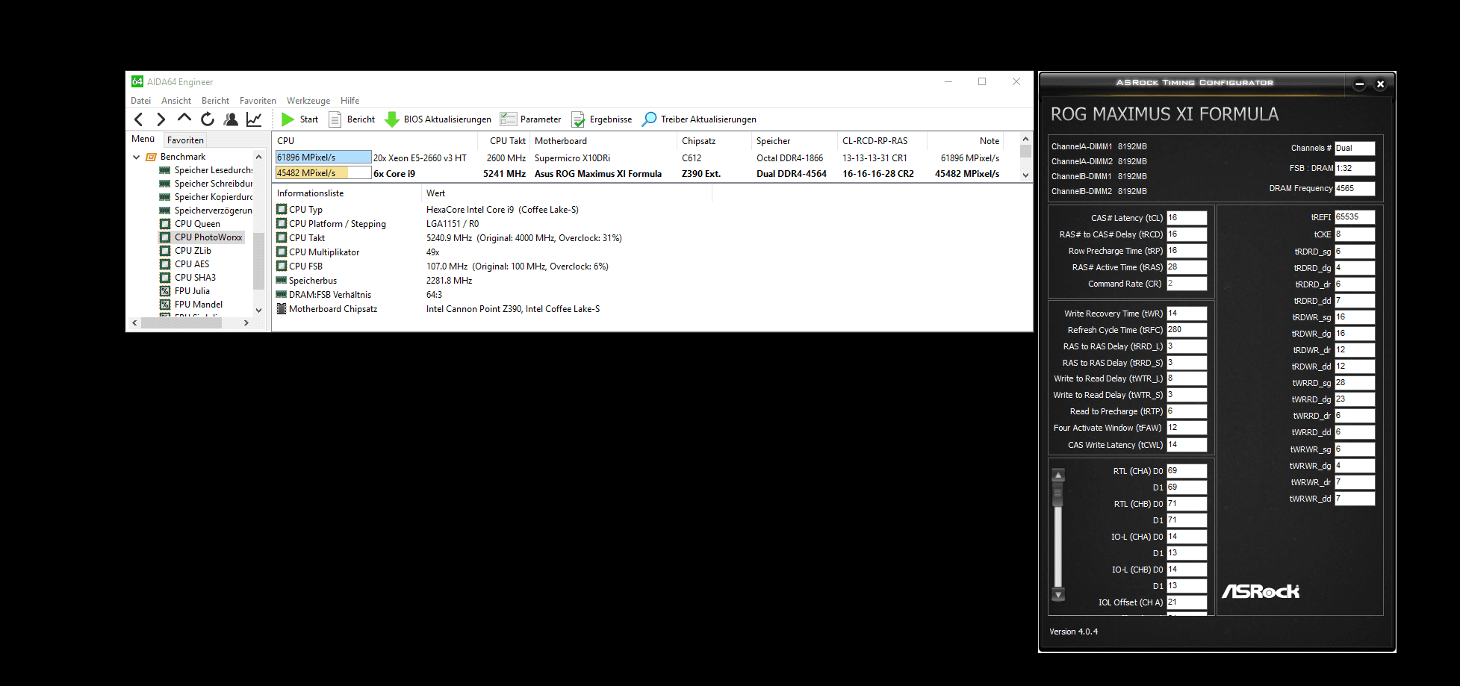Image resolution: width=1460 pixels, height=686 pixels.
Task: Go forward with the right arrow icon
Action: coord(161,119)
